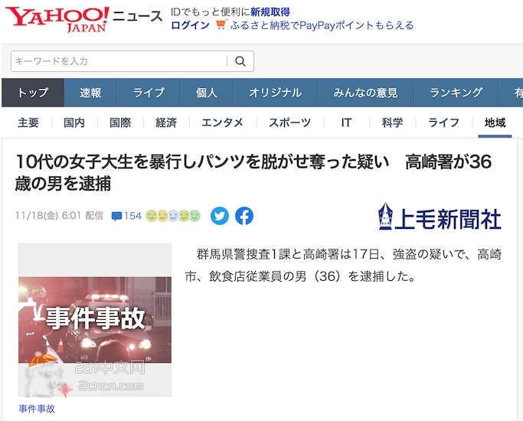This screenshot has height=421, width=523.
Task: Go to みんなの意見 tab
Action: click(365, 93)
